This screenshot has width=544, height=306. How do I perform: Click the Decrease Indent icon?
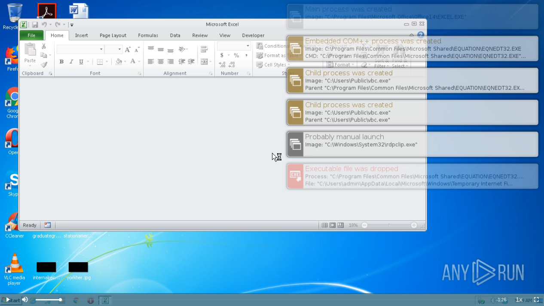tap(182, 62)
